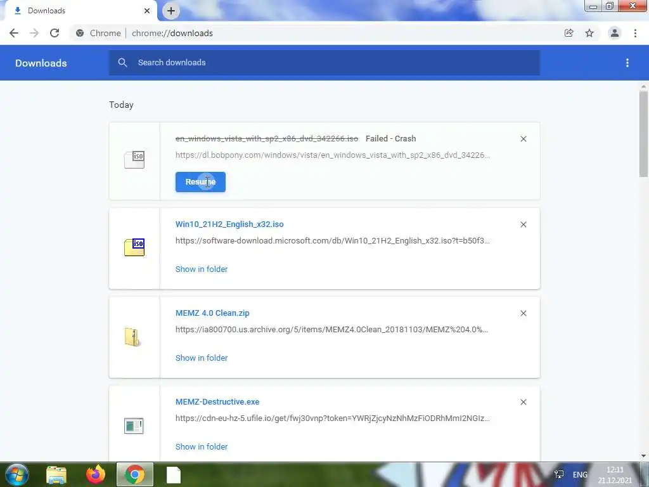This screenshot has width=649, height=487.
Task: Click the page vertical scrollbar thumb
Action: [x=643, y=134]
